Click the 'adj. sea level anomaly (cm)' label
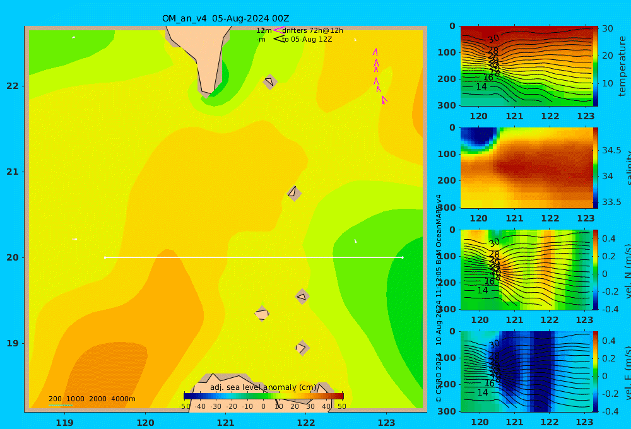This screenshot has width=631, height=429. coord(263,387)
